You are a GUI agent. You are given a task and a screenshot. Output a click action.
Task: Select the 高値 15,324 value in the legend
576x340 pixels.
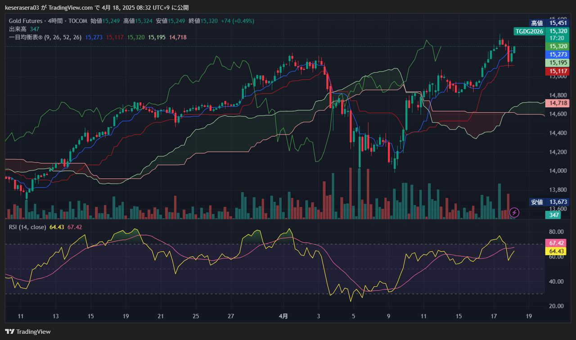138,21
